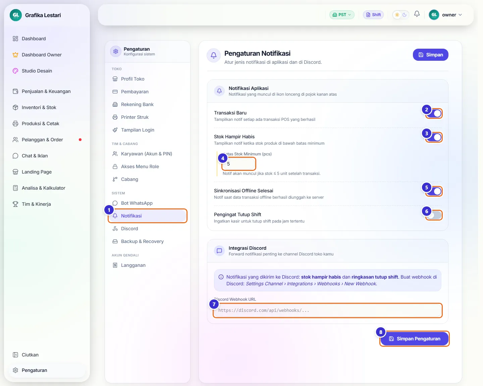
Task: Open Profil Toko settings
Action: pyautogui.click(x=148, y=79)
